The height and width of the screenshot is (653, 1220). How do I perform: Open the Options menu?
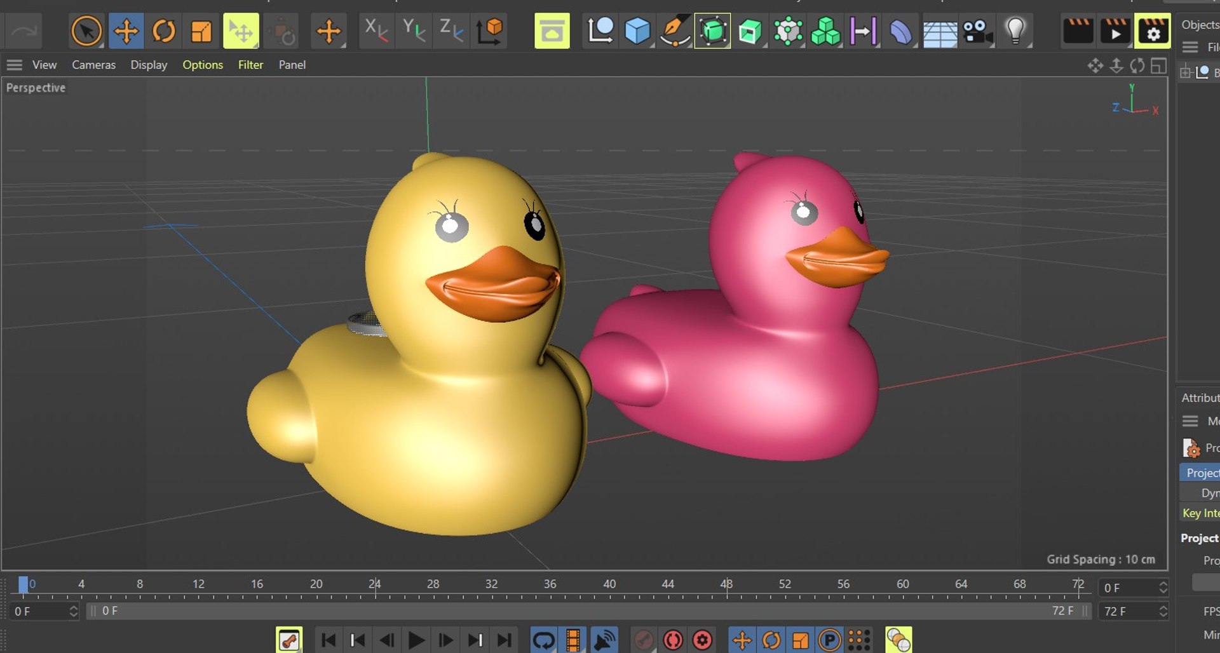(203, 65)
